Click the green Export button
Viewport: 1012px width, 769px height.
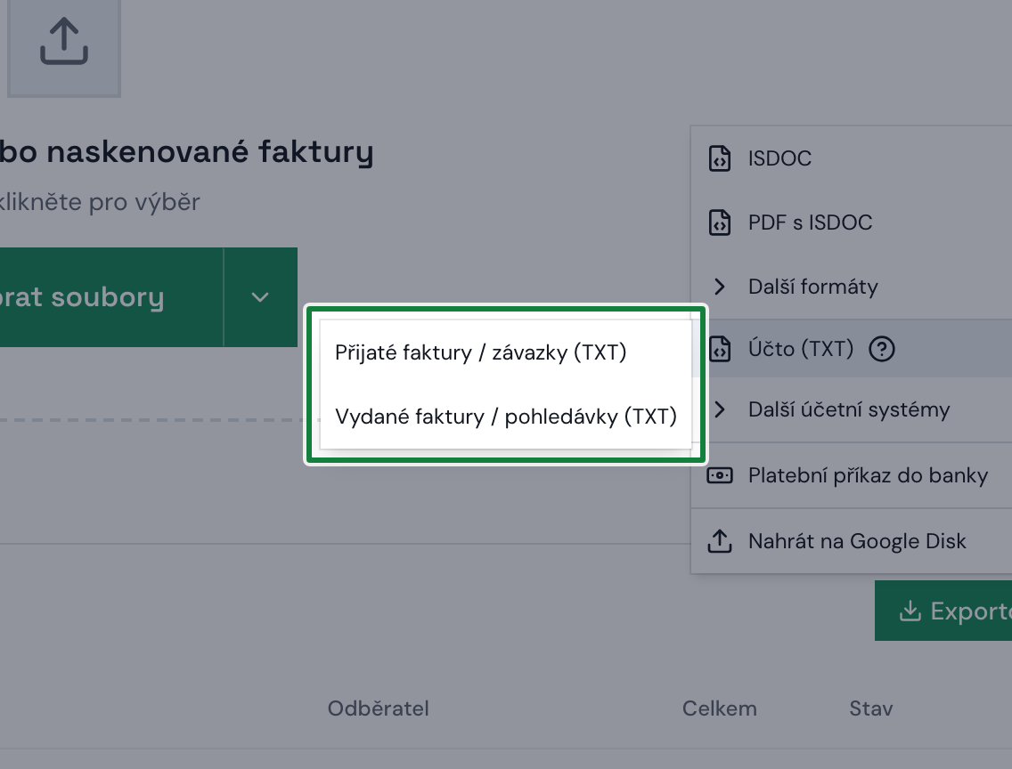click(x=943, y=611)
